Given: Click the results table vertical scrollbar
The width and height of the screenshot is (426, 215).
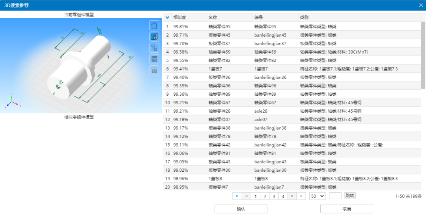Looking at the screenshot, I should coord(423,55).
